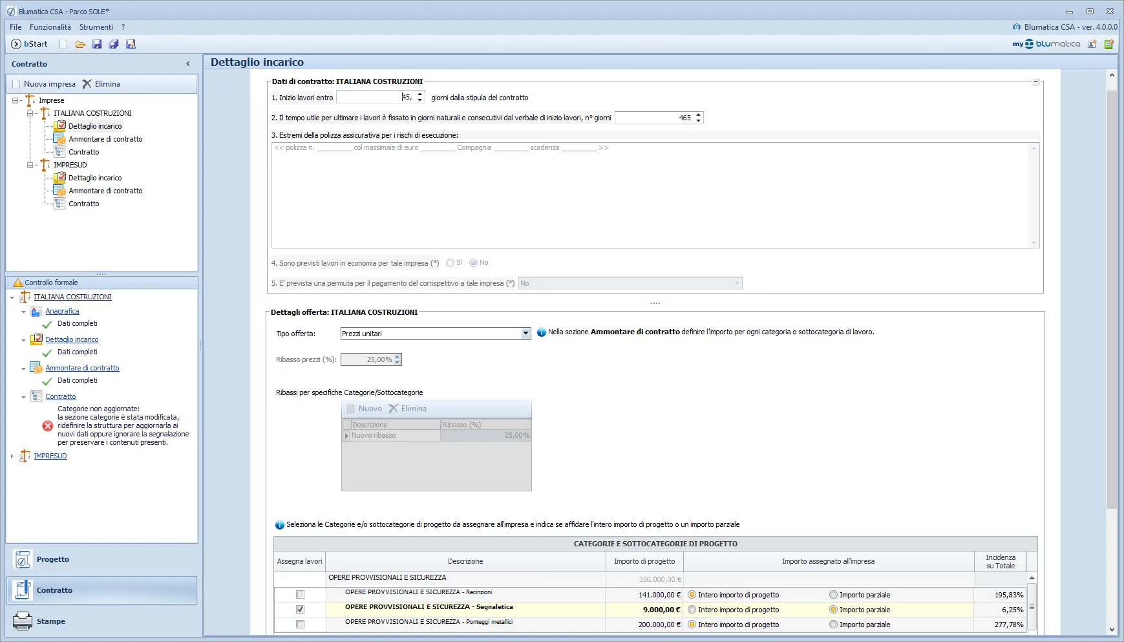
Task: Open a file using the folder icon
Action: pos(80,44)
